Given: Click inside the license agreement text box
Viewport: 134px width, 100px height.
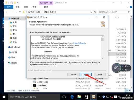Looking at the screenshot, I should click(66, 47).
